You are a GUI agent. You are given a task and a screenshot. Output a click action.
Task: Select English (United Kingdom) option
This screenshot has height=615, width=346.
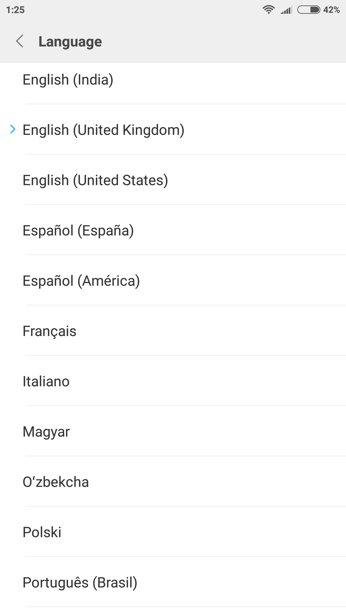[x=103, y=130]
